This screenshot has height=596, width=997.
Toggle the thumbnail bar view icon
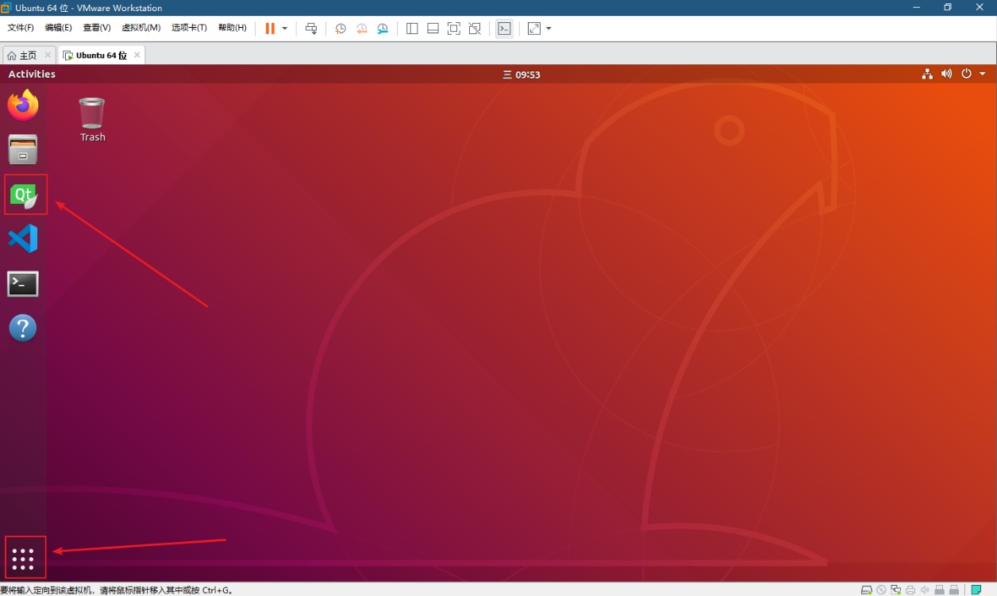point(433,29)
